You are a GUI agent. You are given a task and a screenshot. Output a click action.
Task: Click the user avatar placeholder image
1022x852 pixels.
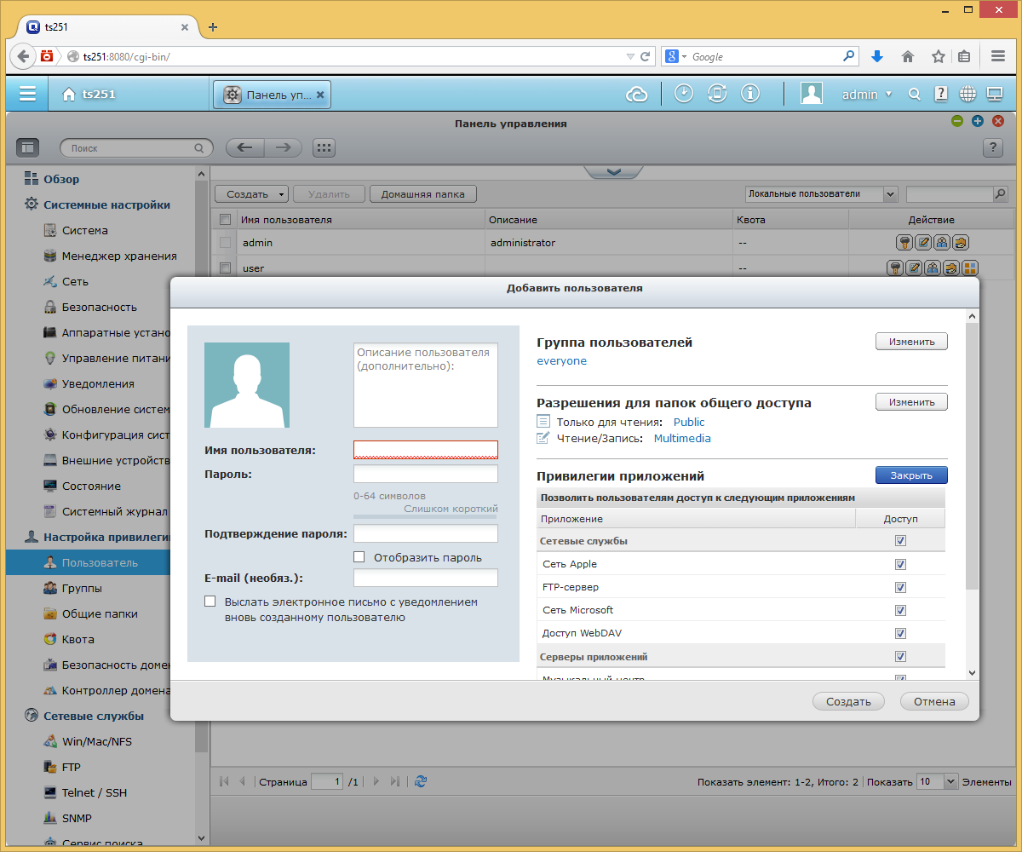point(247,385)
